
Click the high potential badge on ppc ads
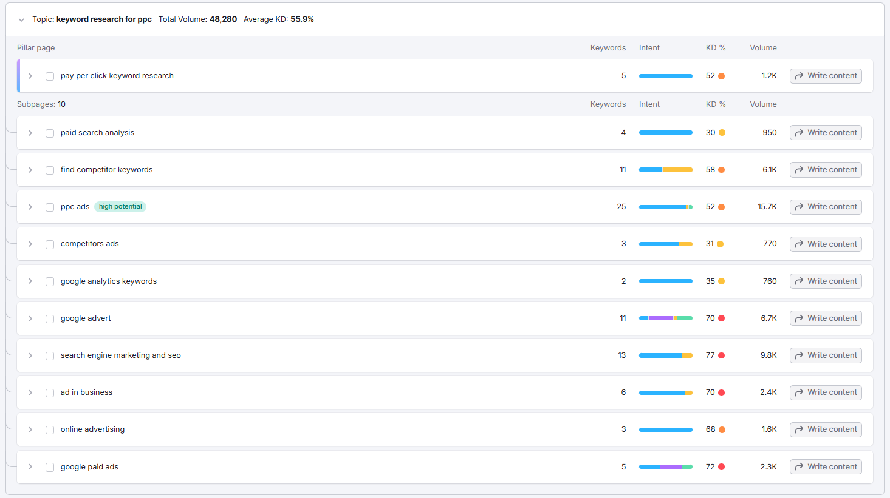(x=120, y=207)
